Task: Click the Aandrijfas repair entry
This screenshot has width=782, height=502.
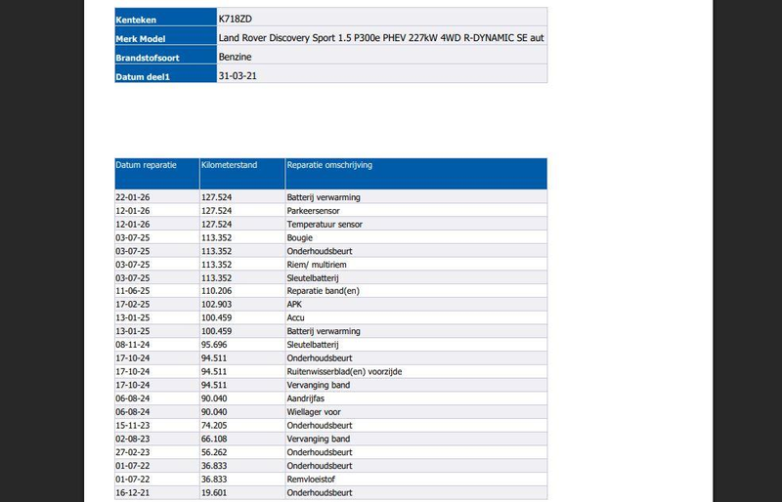Action: coord(306,398)
